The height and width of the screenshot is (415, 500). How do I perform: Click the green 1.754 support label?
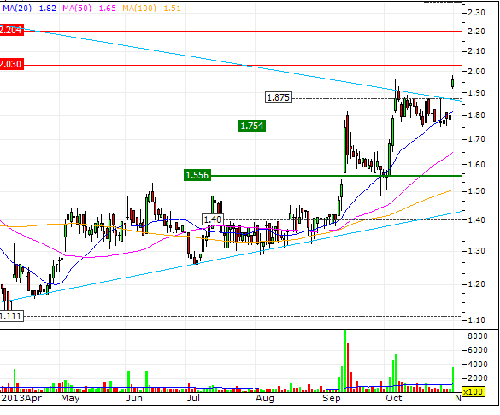tap(252, 126)
